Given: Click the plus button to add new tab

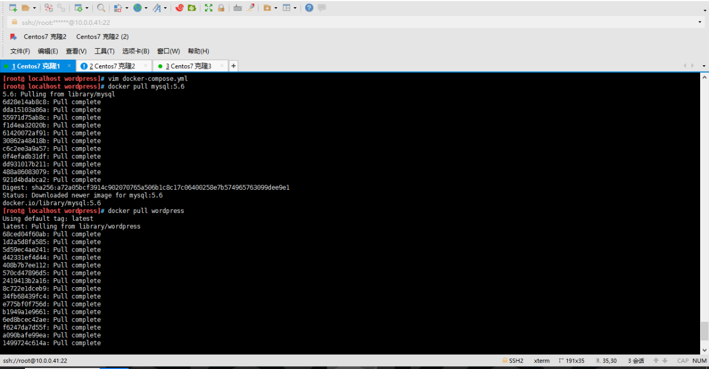Looking at the screenshot, I should [x=234, y=66].
